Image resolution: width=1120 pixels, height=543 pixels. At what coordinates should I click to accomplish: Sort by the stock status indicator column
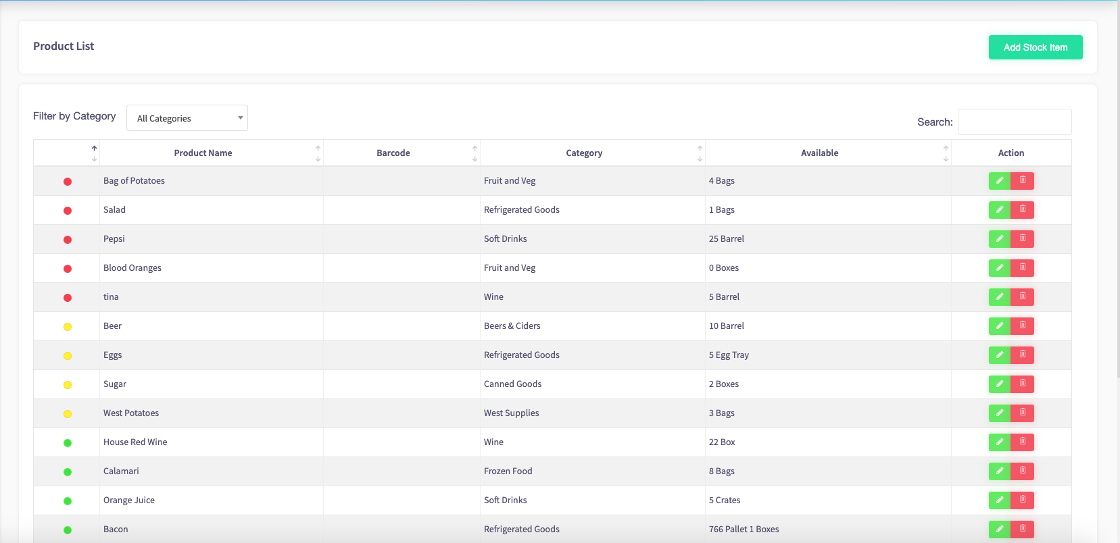[67, 153]
